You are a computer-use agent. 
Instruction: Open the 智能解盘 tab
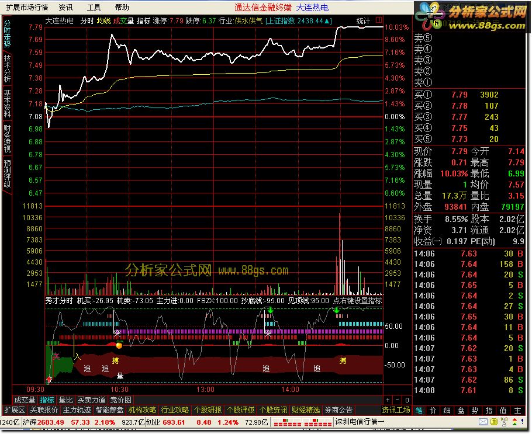pyautogui.click(x=109, y=410)
